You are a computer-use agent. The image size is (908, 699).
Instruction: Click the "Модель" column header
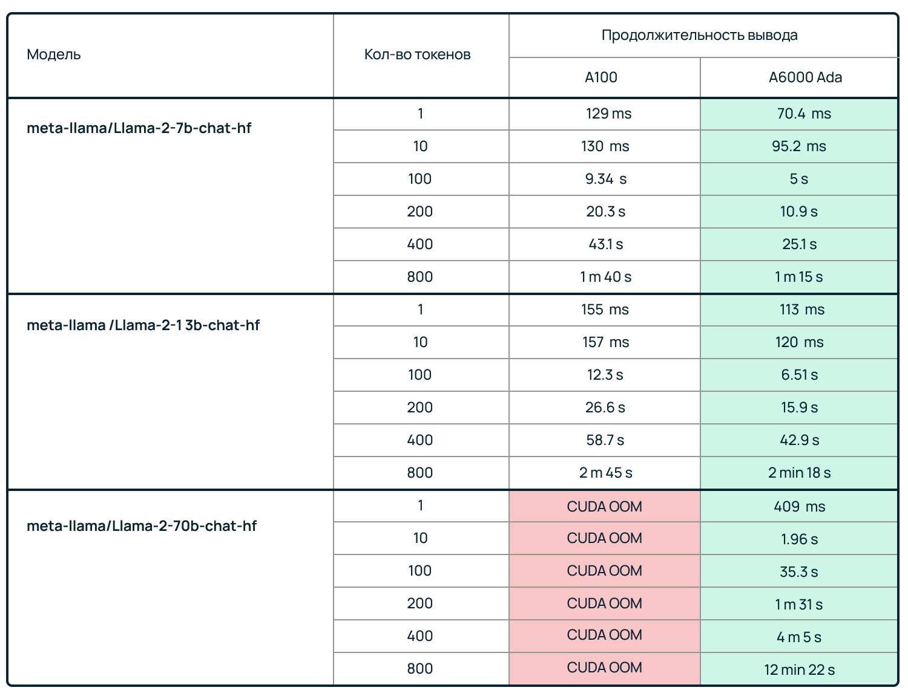[54, 54]
